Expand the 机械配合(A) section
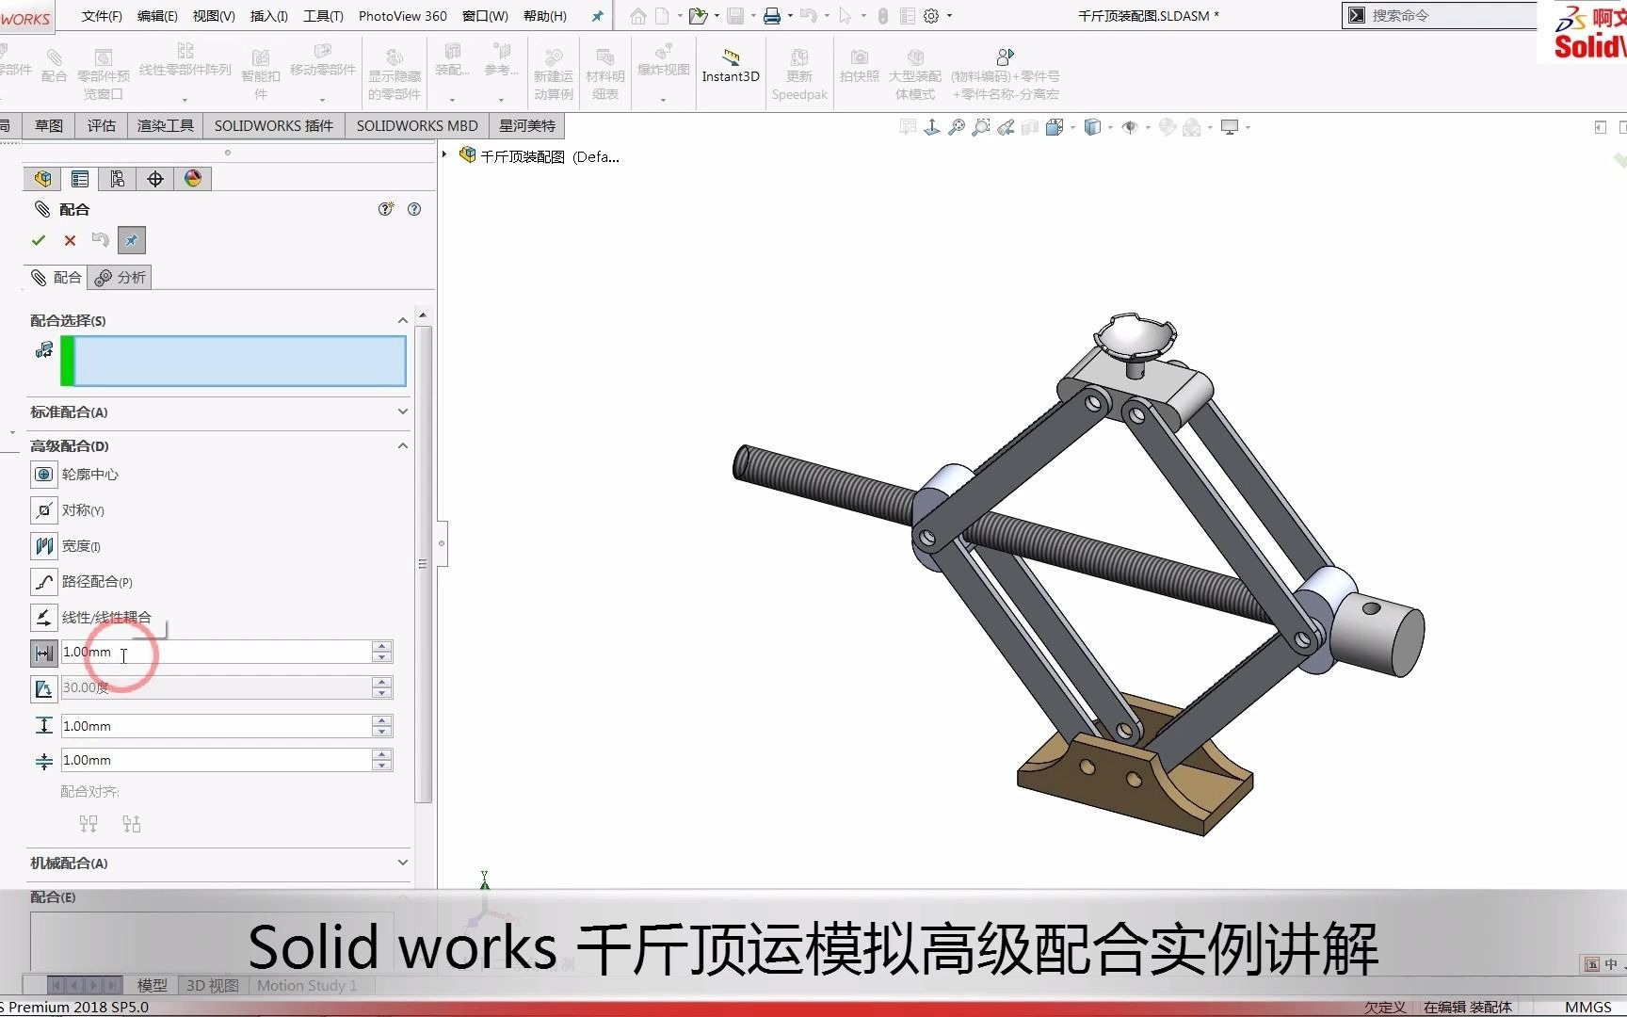The width and height of the screenshot is (1627, 1017). pyautogui.click(x=402, y=862)
